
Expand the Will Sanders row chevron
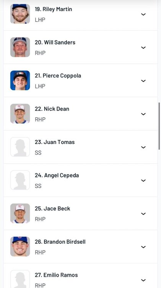(x=143, y=48)
